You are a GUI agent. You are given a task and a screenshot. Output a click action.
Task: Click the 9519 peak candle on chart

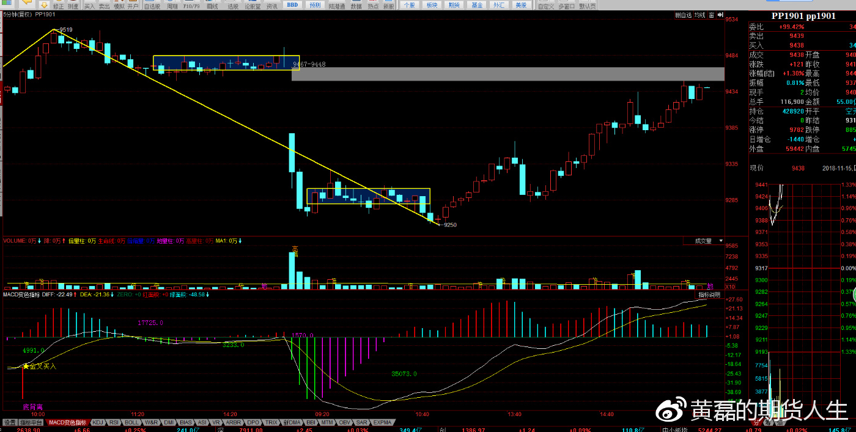coord(53,35)
